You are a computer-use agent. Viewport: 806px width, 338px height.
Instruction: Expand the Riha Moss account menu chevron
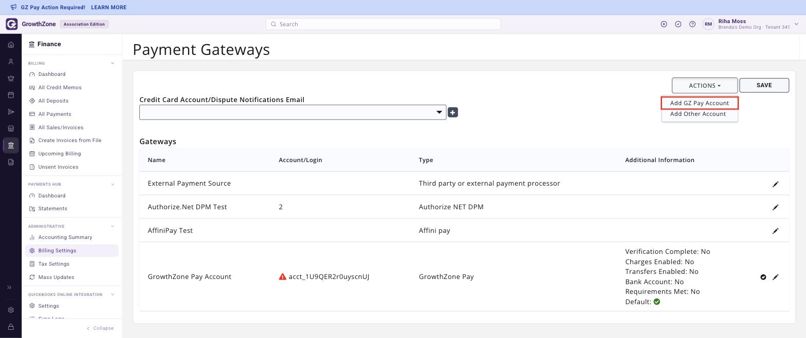[x=796, y=24]
